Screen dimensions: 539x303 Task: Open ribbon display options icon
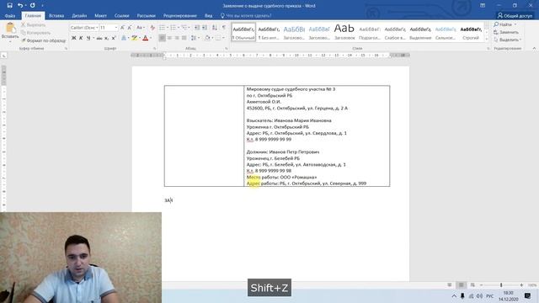(483, 6)
